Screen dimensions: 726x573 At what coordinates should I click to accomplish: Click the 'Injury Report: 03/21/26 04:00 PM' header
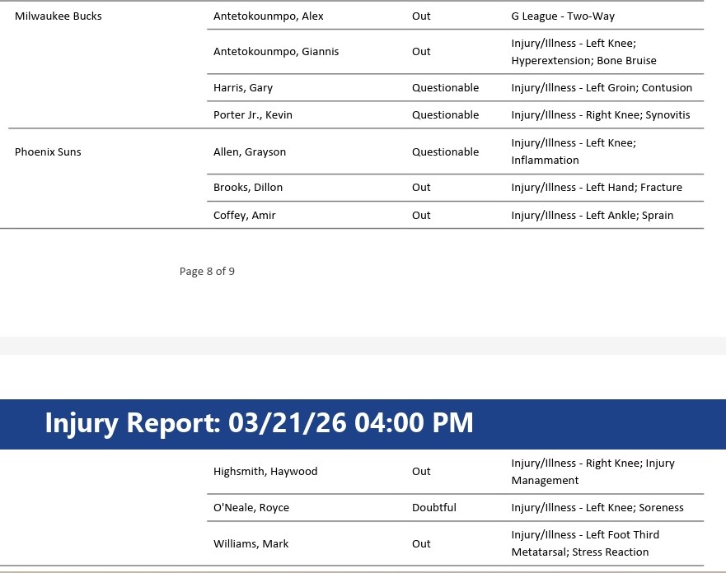point(259,423)
